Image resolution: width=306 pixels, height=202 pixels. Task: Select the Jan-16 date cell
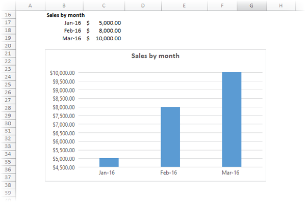point(64,23)
